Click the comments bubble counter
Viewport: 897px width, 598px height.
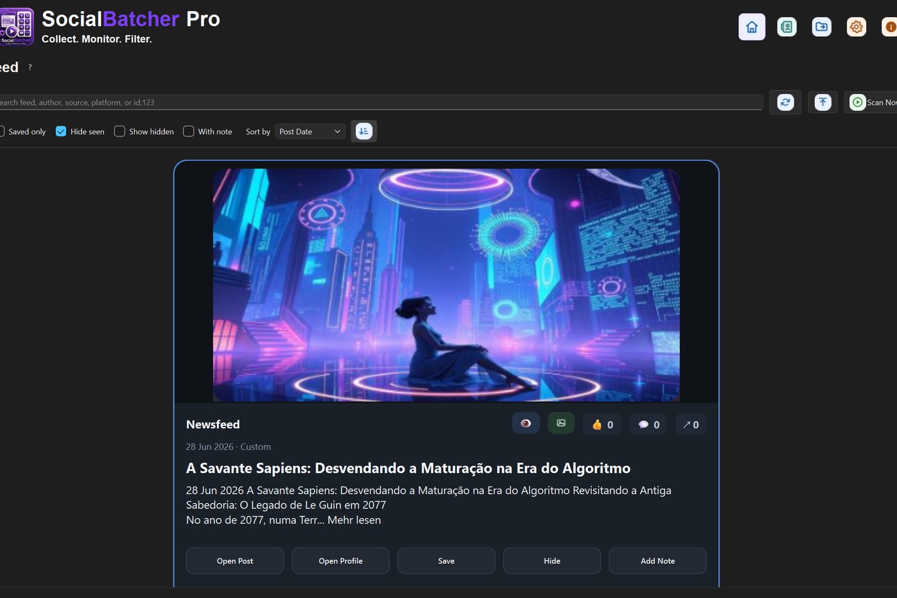648,425
